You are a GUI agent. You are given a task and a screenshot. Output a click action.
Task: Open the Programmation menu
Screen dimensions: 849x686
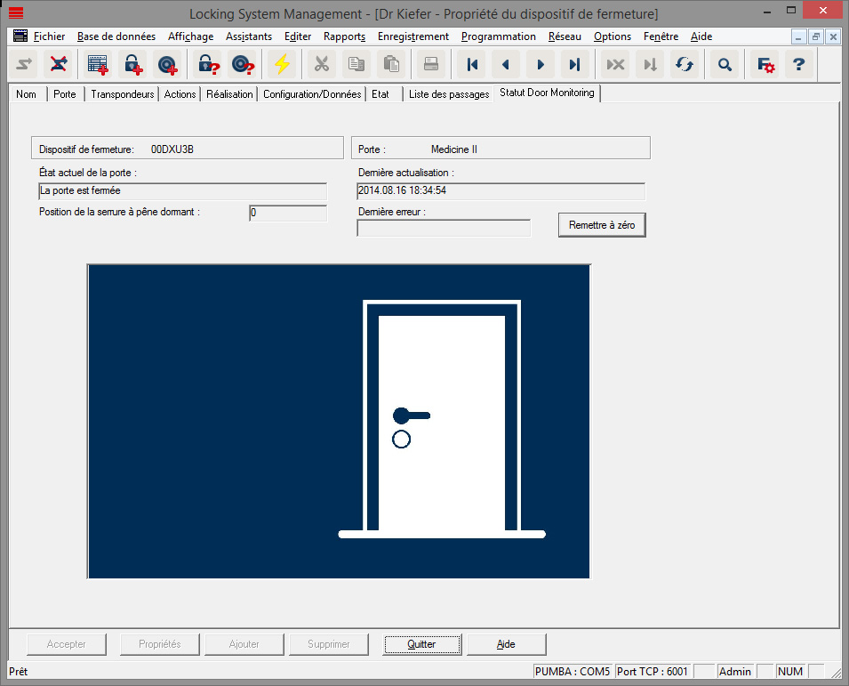tap(498, 36)
